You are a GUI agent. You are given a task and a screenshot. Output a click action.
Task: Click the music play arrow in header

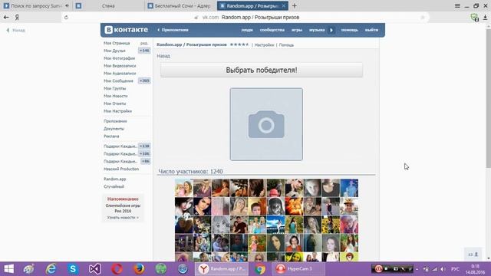point(331,30)
